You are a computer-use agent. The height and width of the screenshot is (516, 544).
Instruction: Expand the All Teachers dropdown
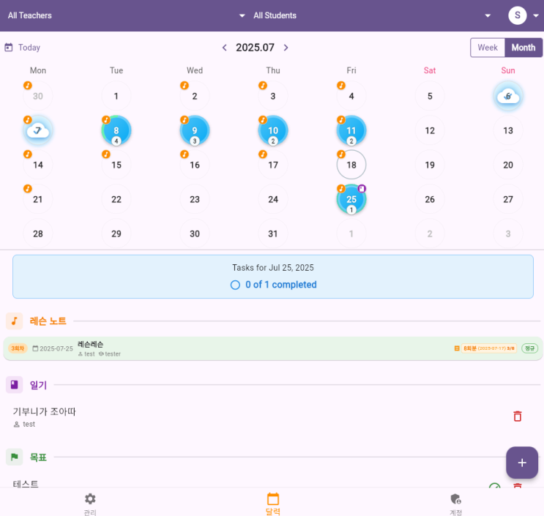[242, 15]
